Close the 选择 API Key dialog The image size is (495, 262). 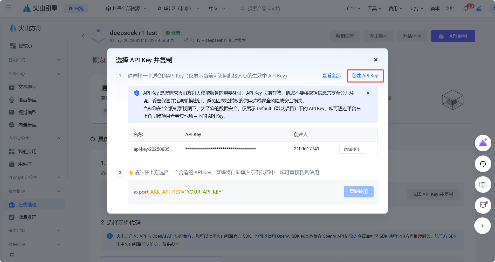point(376,60)
